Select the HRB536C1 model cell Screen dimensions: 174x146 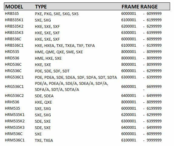[14, 45]
